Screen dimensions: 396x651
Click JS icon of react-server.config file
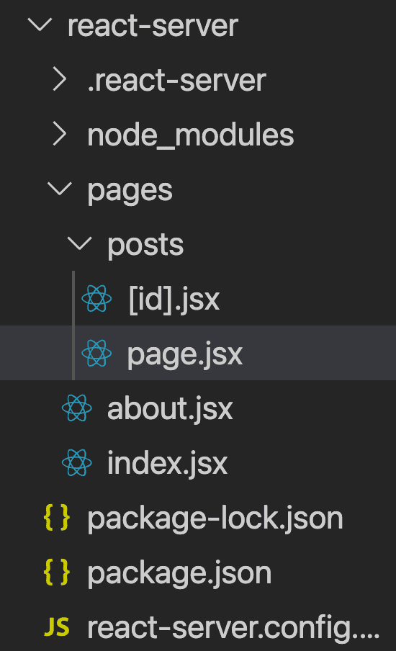[x=56, y=627]
